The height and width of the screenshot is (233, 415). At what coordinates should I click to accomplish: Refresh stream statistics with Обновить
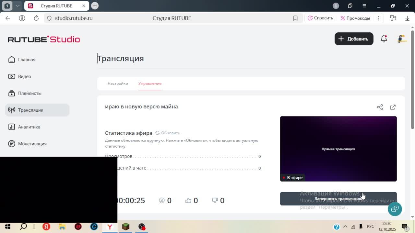click(x=168, y=133)
